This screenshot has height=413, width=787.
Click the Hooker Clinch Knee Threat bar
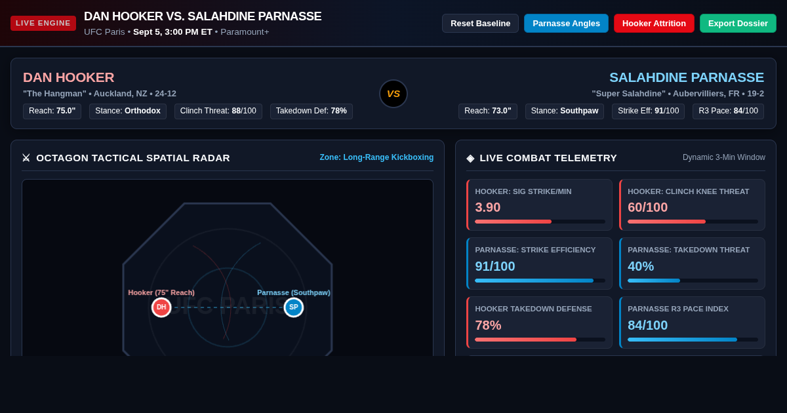tap(693, 222)
